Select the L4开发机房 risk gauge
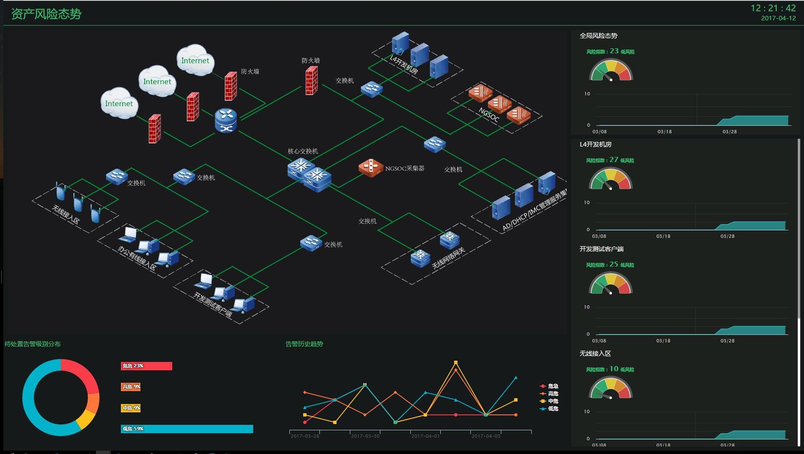Viewport: 804px width, 454px height. (x=611, y=178)
